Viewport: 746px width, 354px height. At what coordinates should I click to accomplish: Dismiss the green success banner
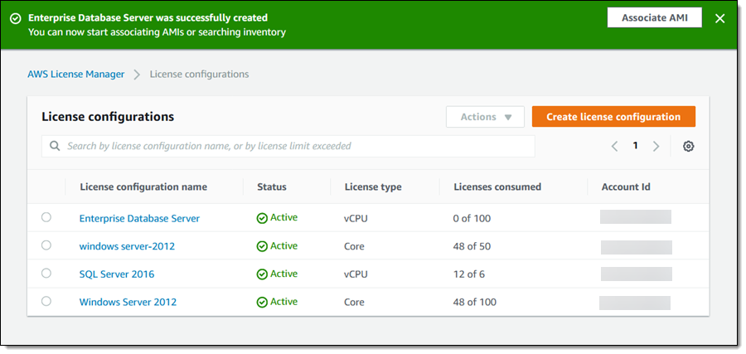[719, 18]
